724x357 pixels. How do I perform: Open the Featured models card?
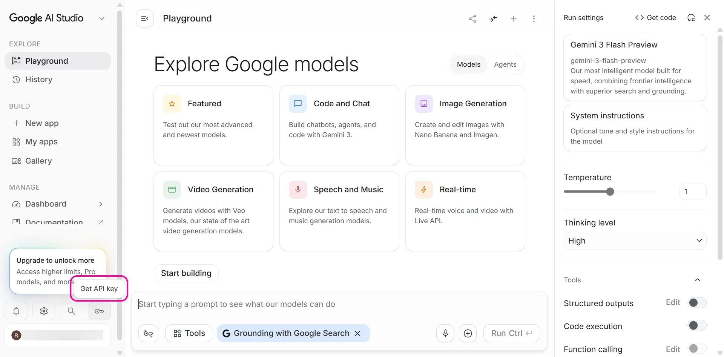[213, 125]
